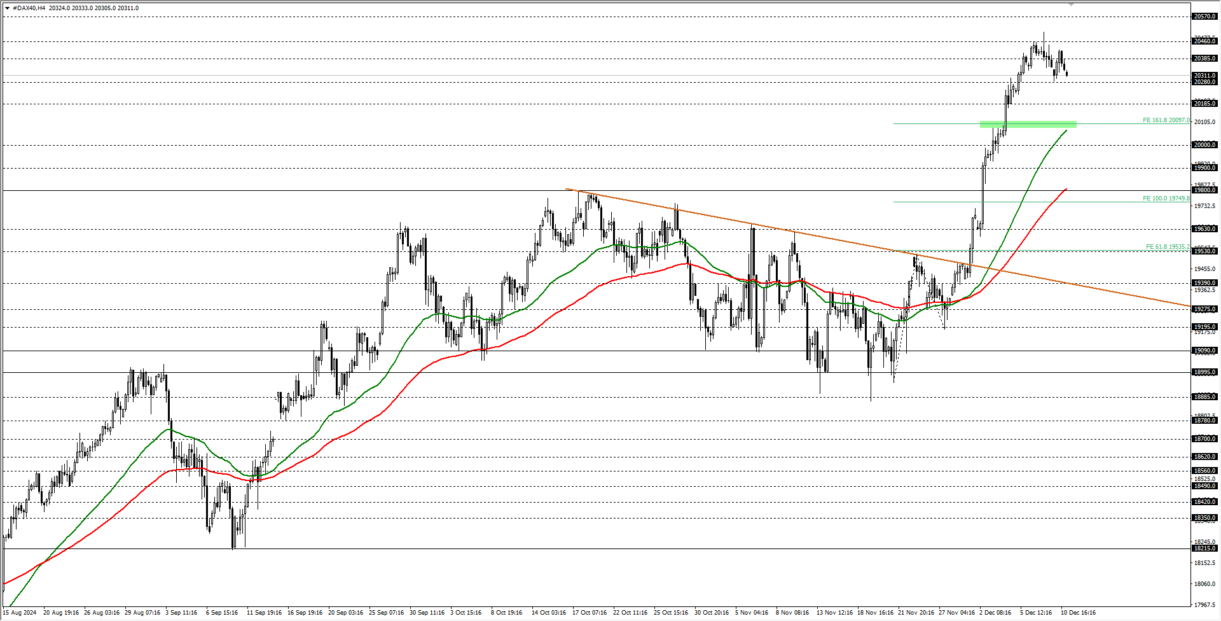This screenshot has width=1221, height=621.
Task: Click the 20460.0 price level label
Action: click(1205, 41)
